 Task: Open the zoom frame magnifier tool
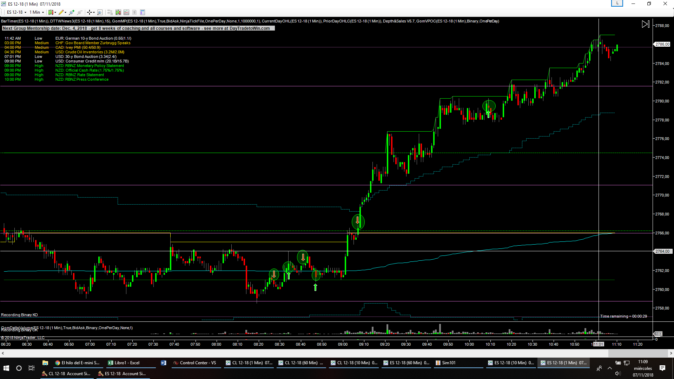(x=100, y=12)
